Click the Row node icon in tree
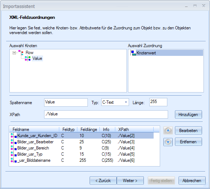The height and width of the screenshot is (189, 210). tap(21, 53)
